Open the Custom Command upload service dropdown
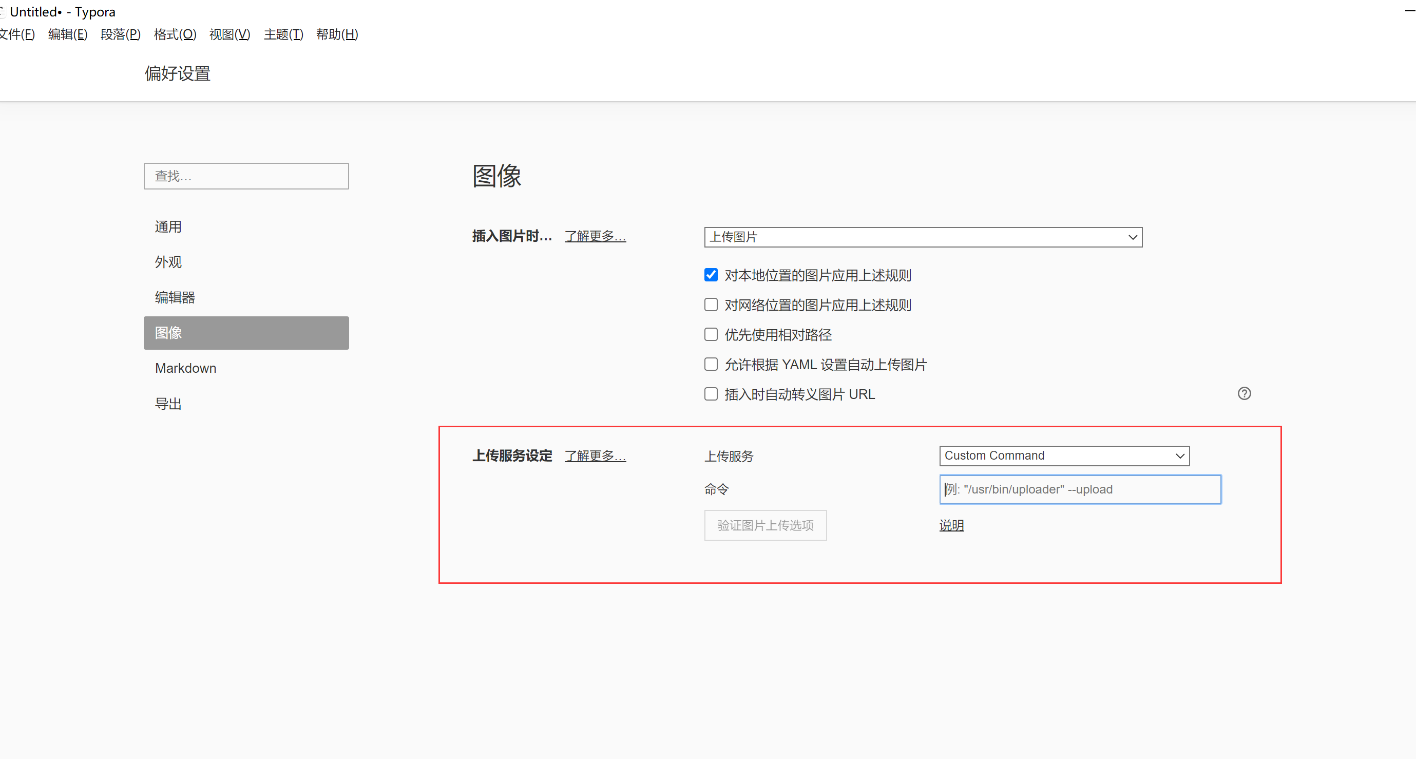 tap(1063, 456)
